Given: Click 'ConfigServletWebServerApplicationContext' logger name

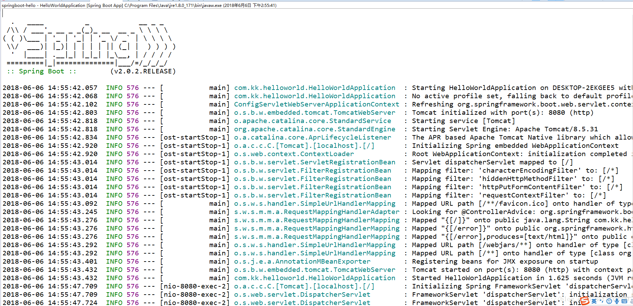Looking at the screenshot, I should pyautogui.click(x=316, y=104).
